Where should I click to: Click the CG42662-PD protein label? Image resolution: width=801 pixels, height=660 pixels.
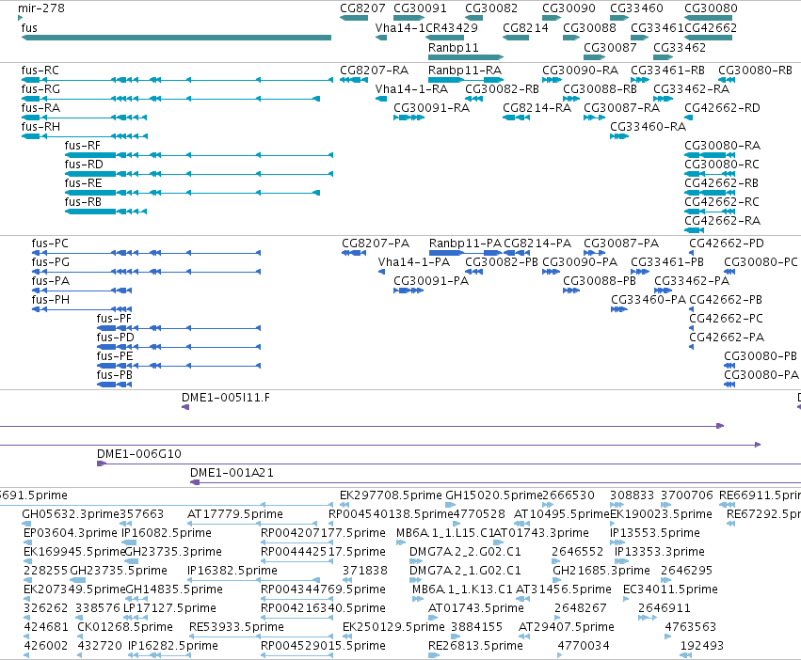(x=727, y=243)
